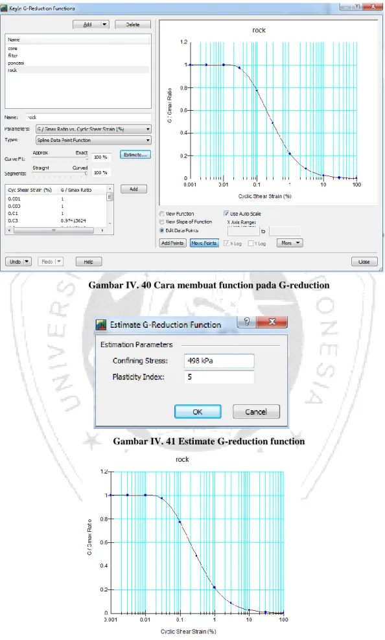This screenshot has width=385, height=640.
Task: Click the Help button
Action: pyautogui.click(x=89, y=262)
